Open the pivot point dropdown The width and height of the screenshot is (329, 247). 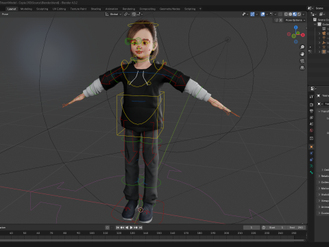coord(127,14)
